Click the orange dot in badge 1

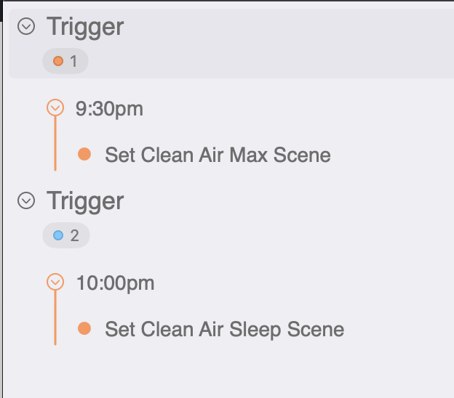coord(58,61)
